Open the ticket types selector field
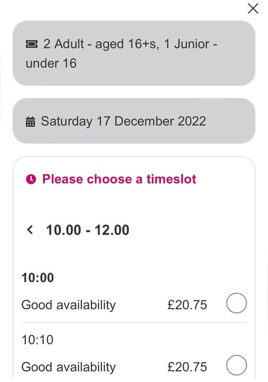The image size is (268, 382). click(x=134, y=53)
